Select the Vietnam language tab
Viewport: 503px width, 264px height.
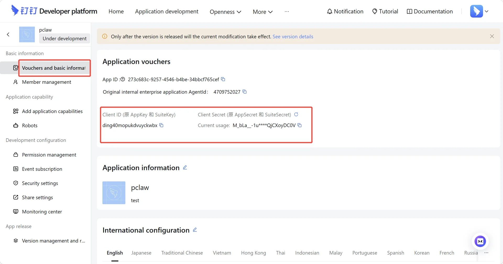click(222, 253)
